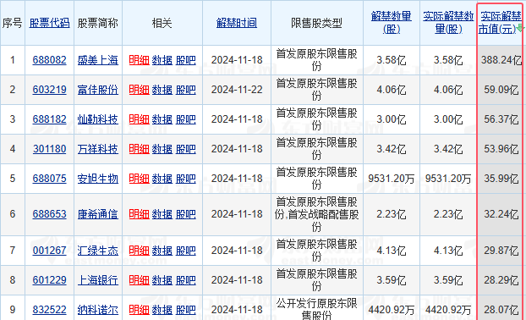View 数据 for 安旭生物
Viewport: 526px width, 320px height.
(x=162, y=179)
